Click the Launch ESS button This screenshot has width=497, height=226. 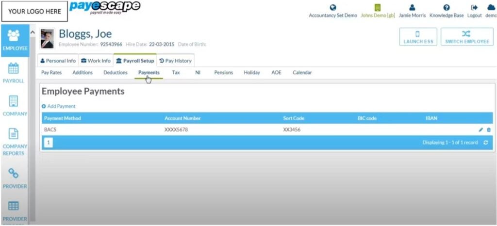point(418,37)
